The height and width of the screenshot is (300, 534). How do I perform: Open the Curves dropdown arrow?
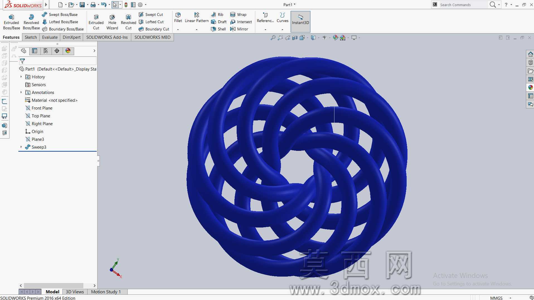tap(282, 30)
